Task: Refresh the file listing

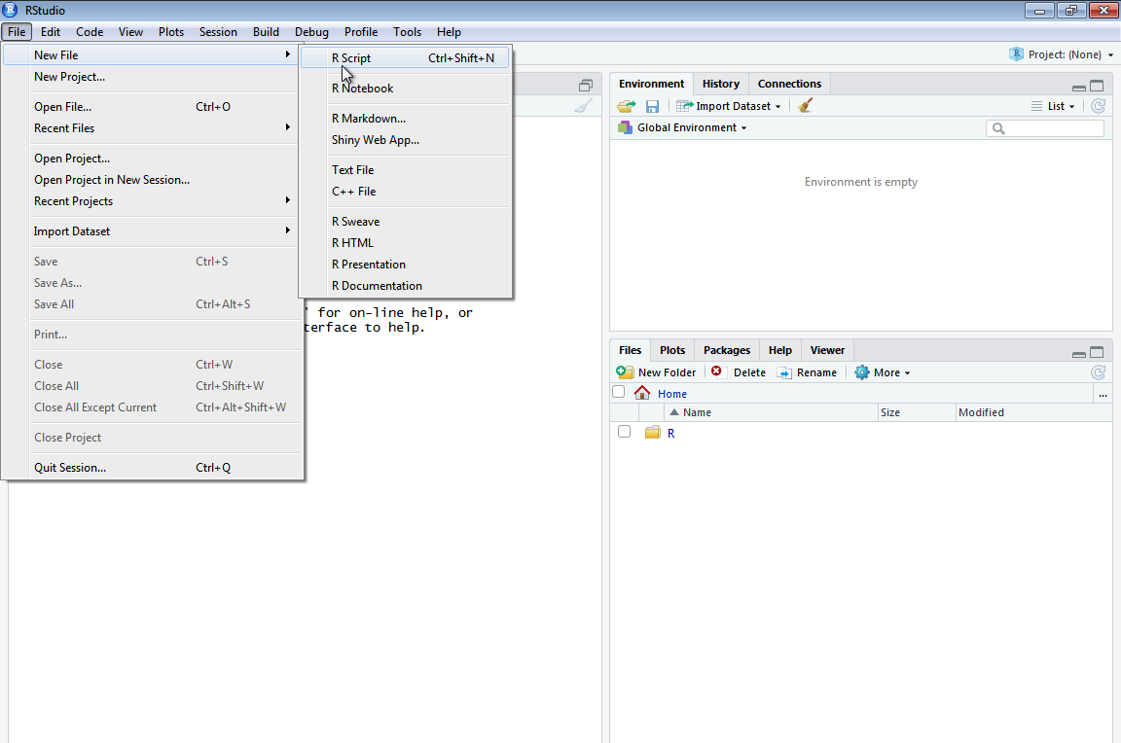Action: (1098, 371)
